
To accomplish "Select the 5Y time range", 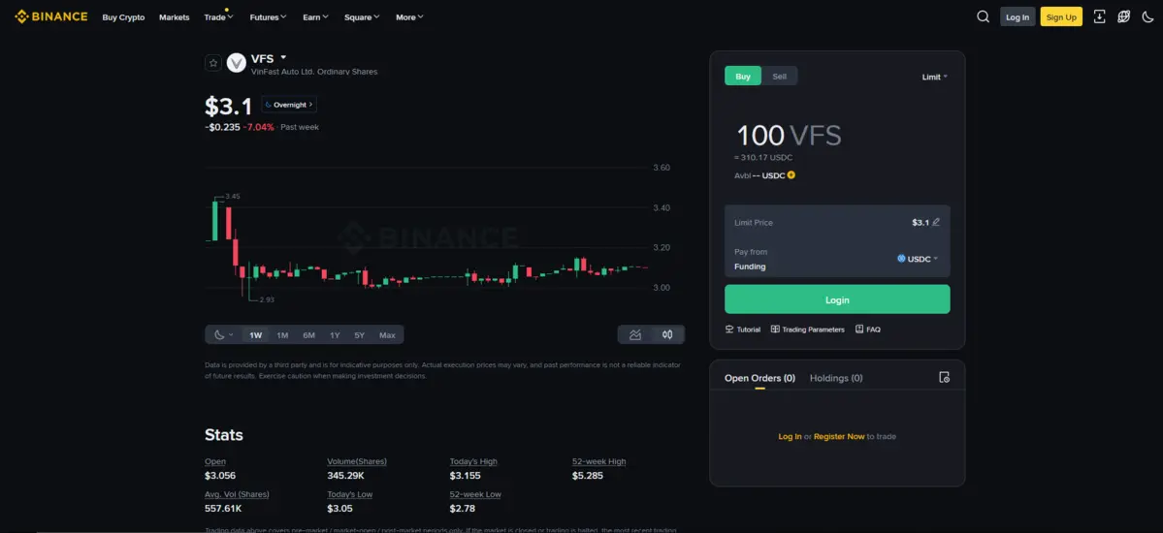I will coord(360,335).
